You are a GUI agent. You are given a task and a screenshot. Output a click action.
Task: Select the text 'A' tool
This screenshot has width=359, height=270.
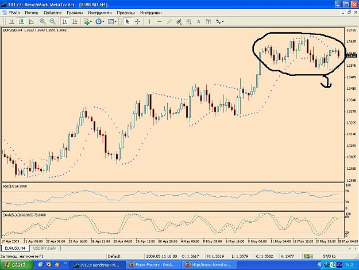tap(199, 21)
